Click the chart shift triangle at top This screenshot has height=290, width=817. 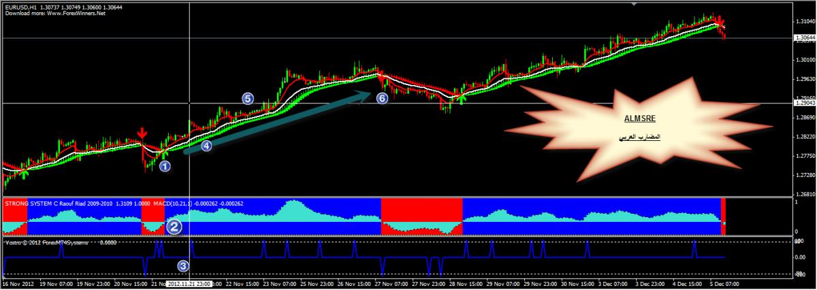[x=635, y=4]
